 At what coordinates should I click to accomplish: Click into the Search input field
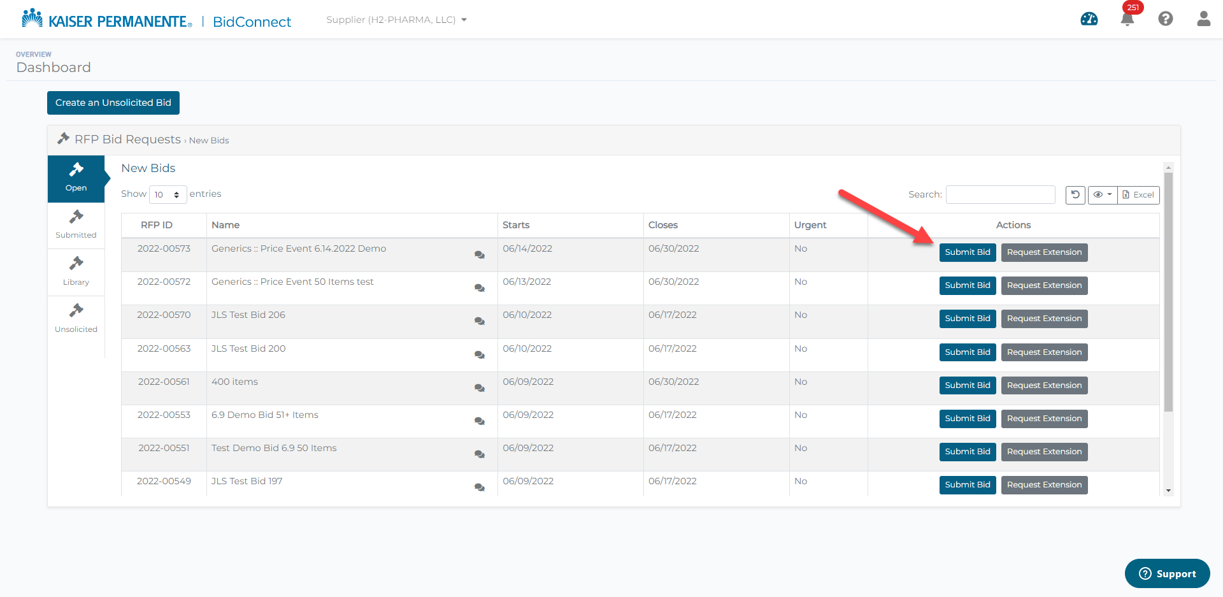(x=1000, y=195)
